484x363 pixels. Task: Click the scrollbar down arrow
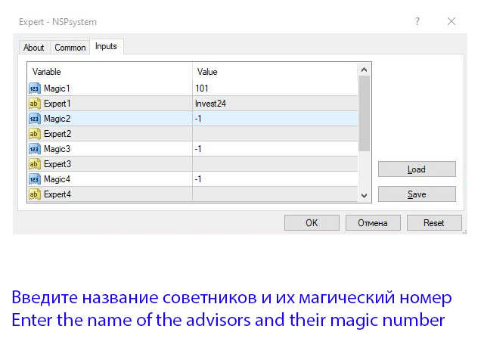[365, 196]
